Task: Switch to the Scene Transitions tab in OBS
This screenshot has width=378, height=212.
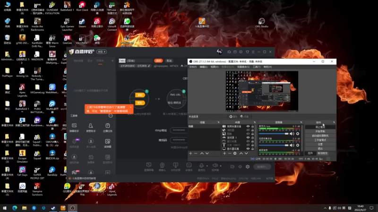Action: click(323, 153)
